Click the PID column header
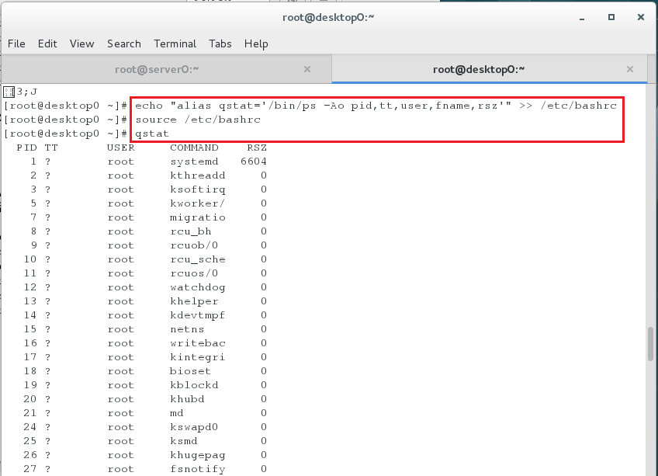The height and width of the screenshot is (476, 658). 27,148
